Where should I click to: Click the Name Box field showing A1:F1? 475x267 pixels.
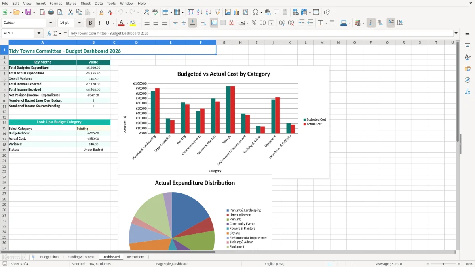pyautogui.click(x=18, y=34)
